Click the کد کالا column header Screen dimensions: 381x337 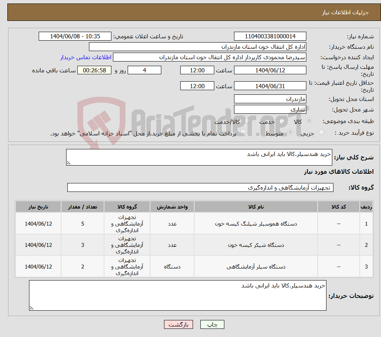coord(338,207)
